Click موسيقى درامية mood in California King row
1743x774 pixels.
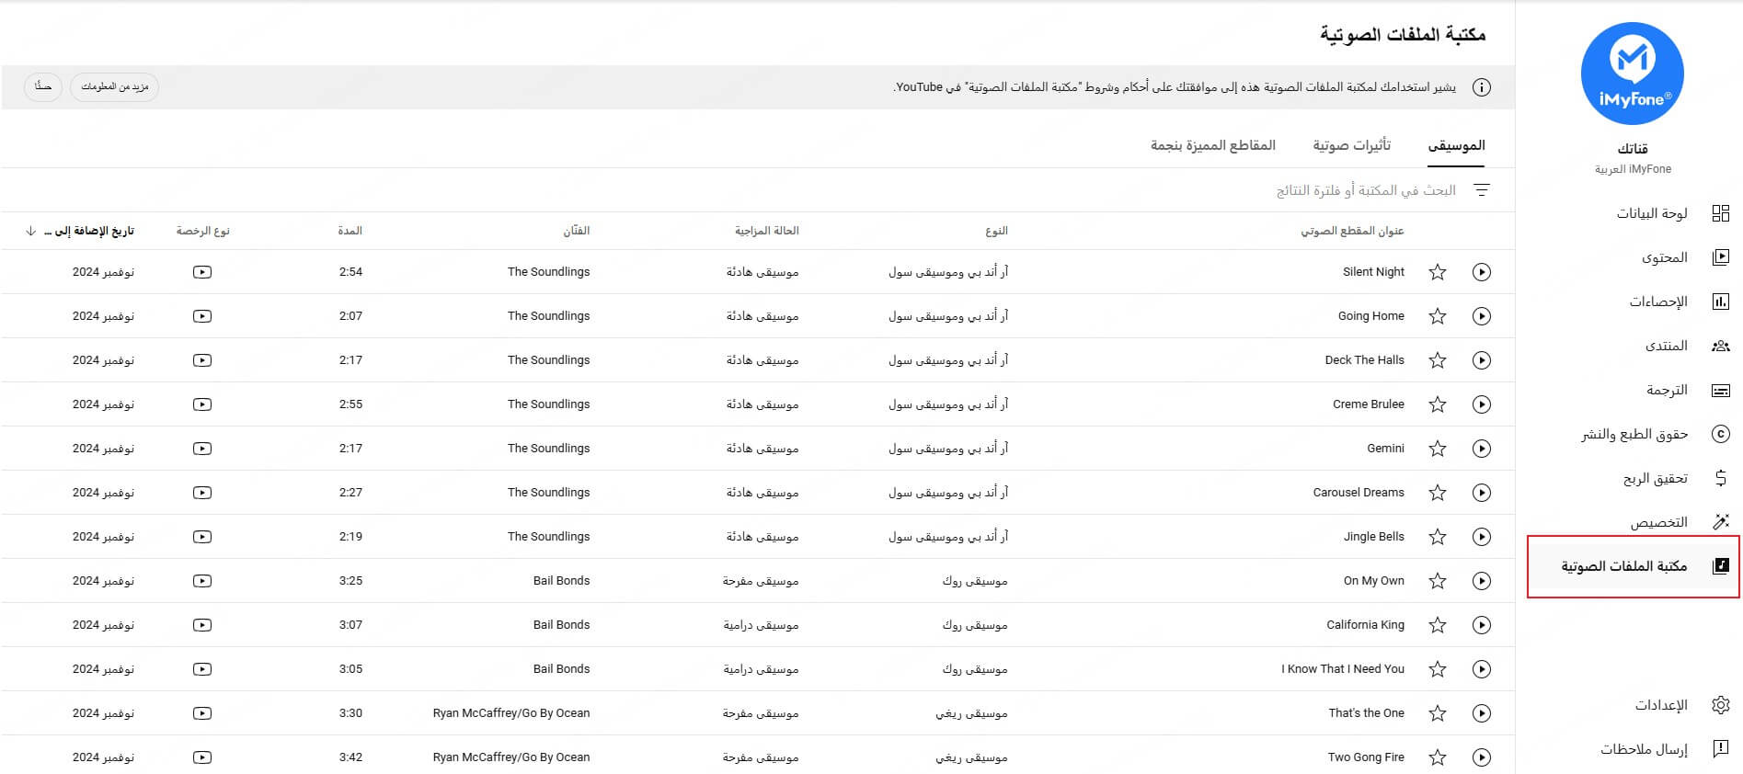[761, 625]
